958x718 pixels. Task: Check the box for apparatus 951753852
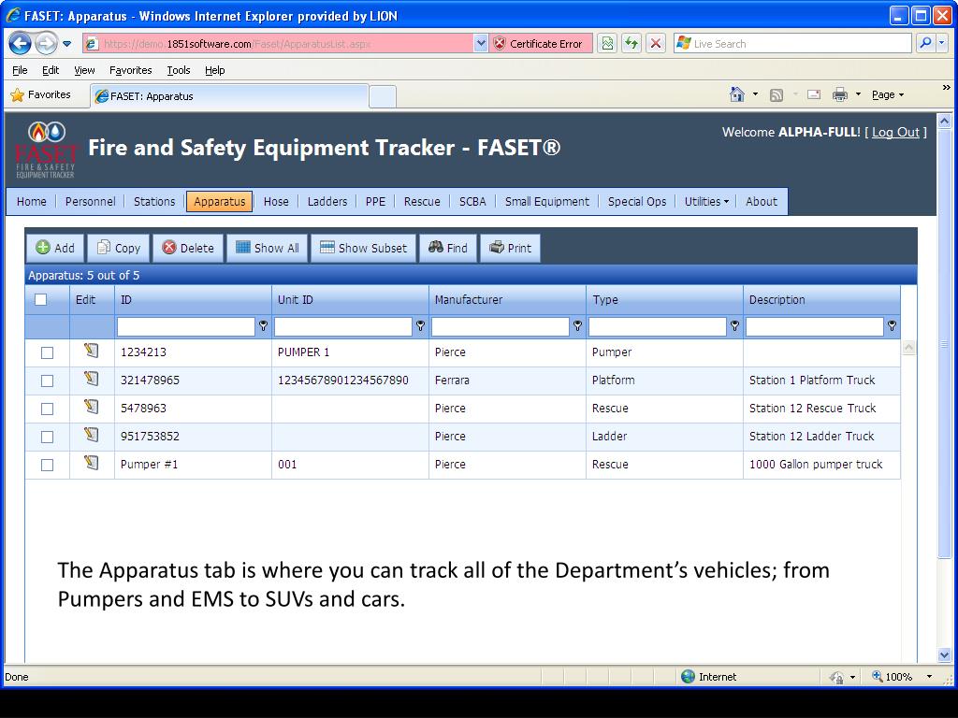tap(47, 438)
